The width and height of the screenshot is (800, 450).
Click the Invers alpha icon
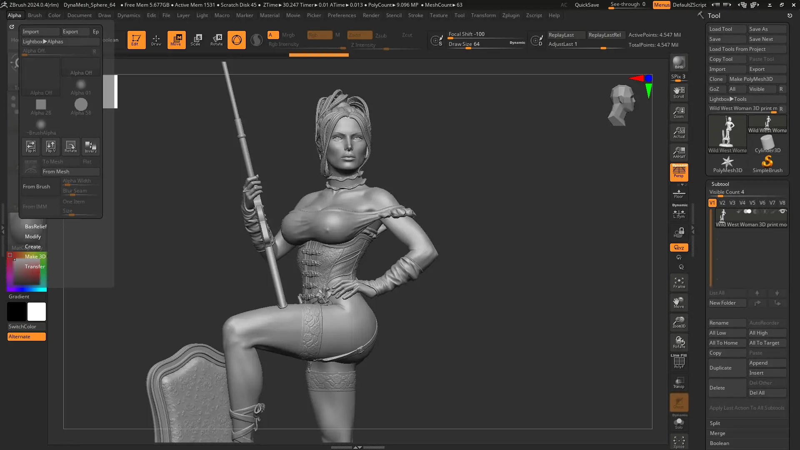90,146
